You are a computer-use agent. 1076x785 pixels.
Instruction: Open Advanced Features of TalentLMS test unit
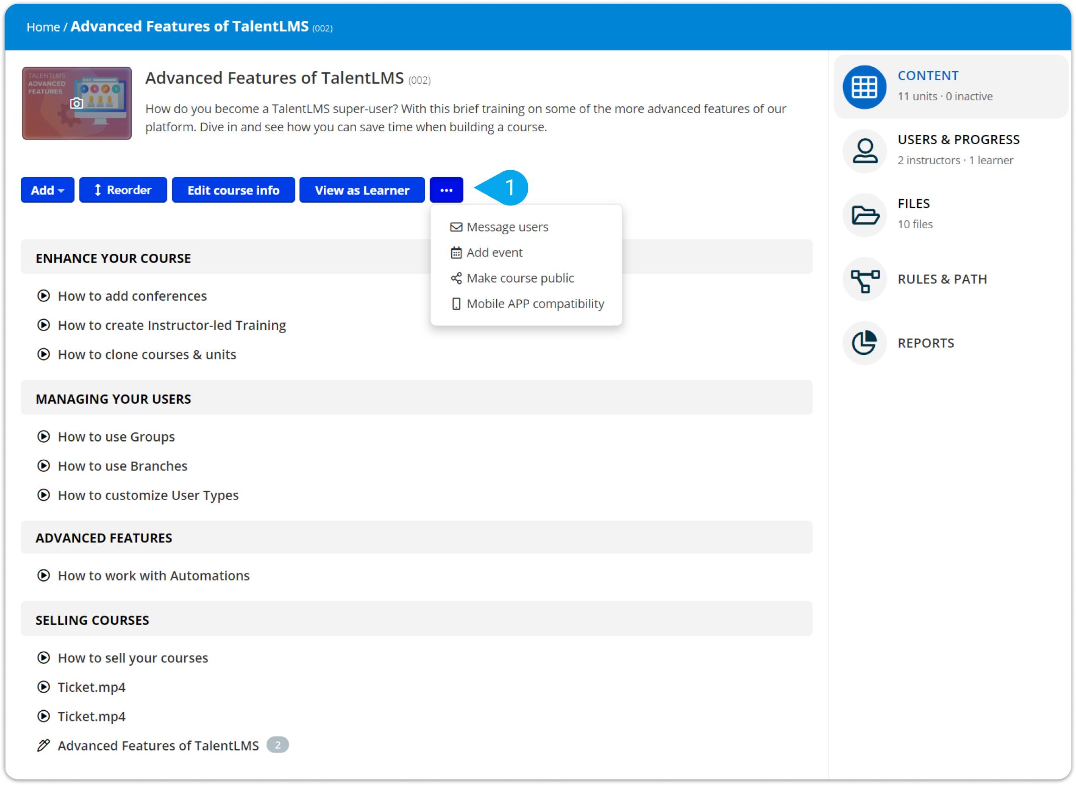pyautogui.click(x=158, y=746)
